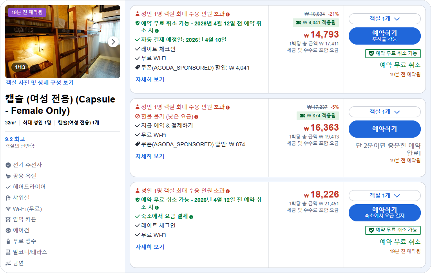Click info icon beside first occupancy exceeded warning
This screenshot has height=273, width=431.
click(x=228, y=14)
